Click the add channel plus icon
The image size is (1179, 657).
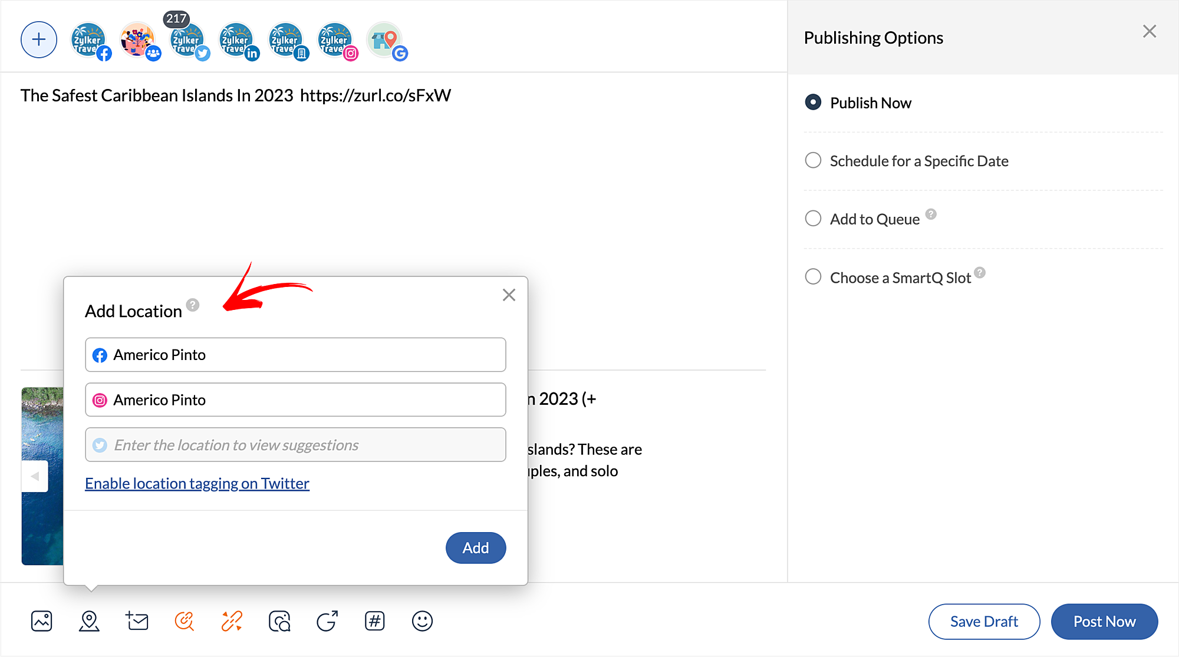[x=39, y=39]
